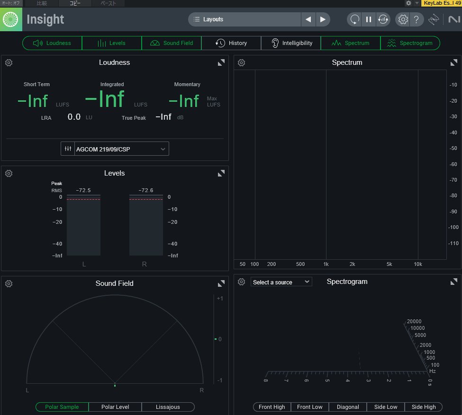Choose Front High spectrogram angle

pyautogui.click(x=272, y=407)
